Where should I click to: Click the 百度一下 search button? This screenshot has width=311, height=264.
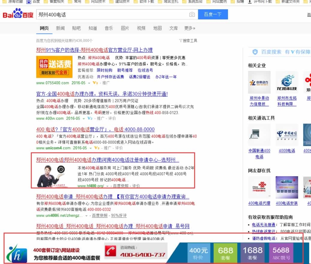tap(213, 14)
